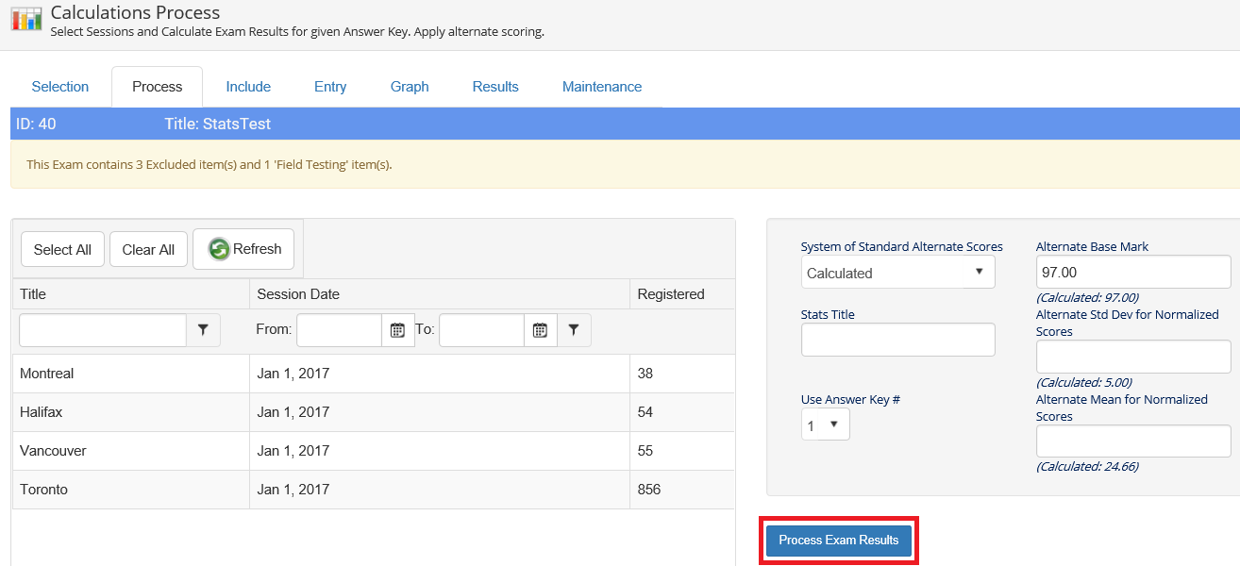
Task: Click the Clear All button
Action: (x=148, y=249)
